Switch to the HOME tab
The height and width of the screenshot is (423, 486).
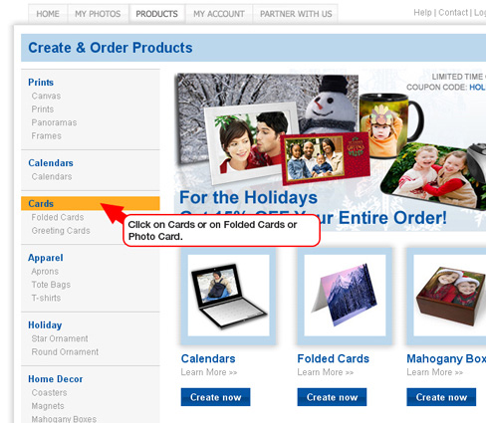[48, 14]
